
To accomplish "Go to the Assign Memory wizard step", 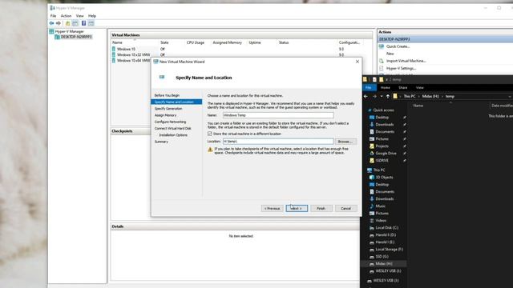I will (x=165, y=115).
